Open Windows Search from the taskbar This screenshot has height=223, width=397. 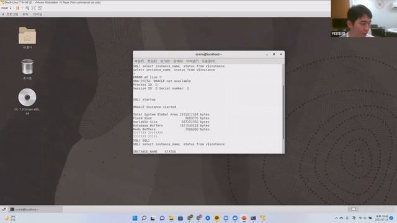(144, 218)
